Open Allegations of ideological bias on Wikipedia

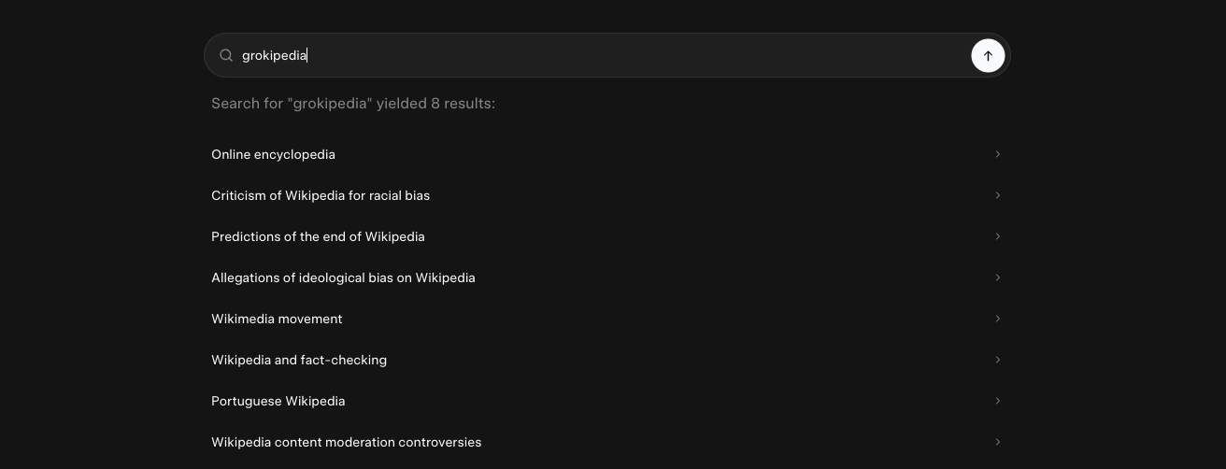click(x=343, y=277)
